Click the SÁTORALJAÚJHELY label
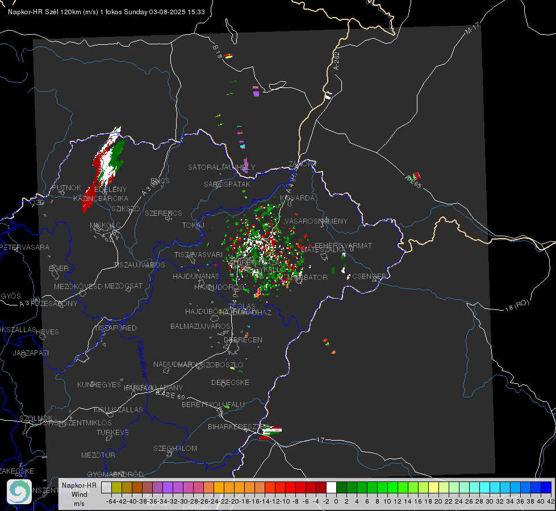Image resolution: width=556 pixels, height=511 pixels. pos(221,167)
